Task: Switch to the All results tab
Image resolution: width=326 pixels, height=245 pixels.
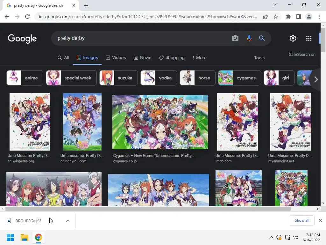Action: coord(63,58)
